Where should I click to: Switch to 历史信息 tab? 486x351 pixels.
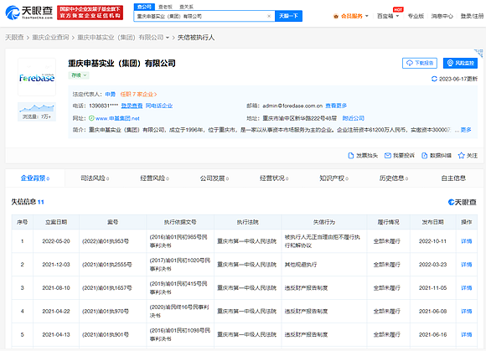(394, 178)
